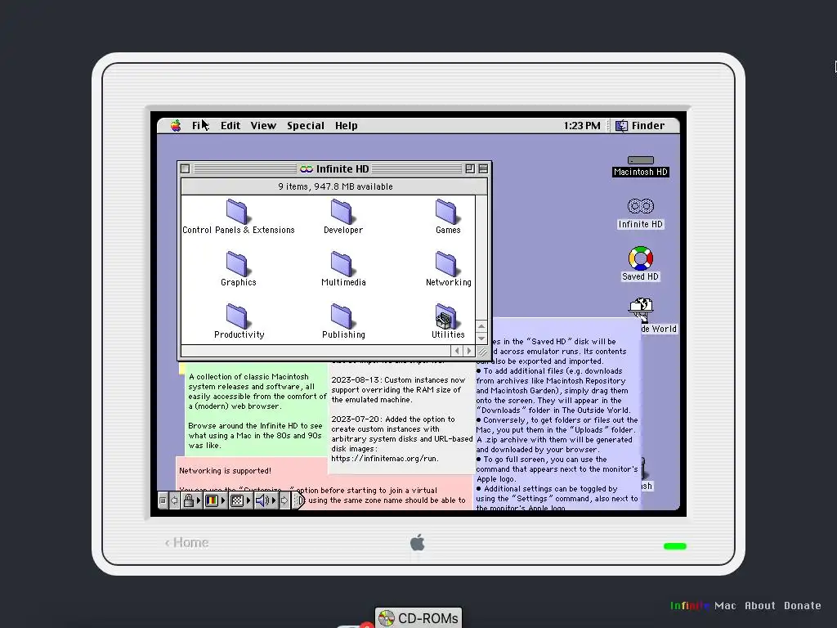This screenshot has height=628, width=837.
Task: Click the Outside World desktop icon
Action: [x=642, y=310]
